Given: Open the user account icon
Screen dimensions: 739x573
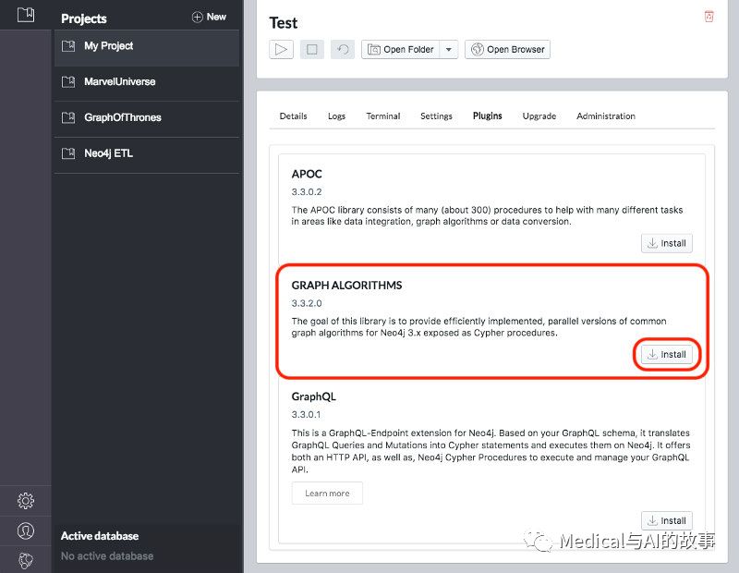Looking at the screenshot, I should pyautogui.click(x=26, y=530).
